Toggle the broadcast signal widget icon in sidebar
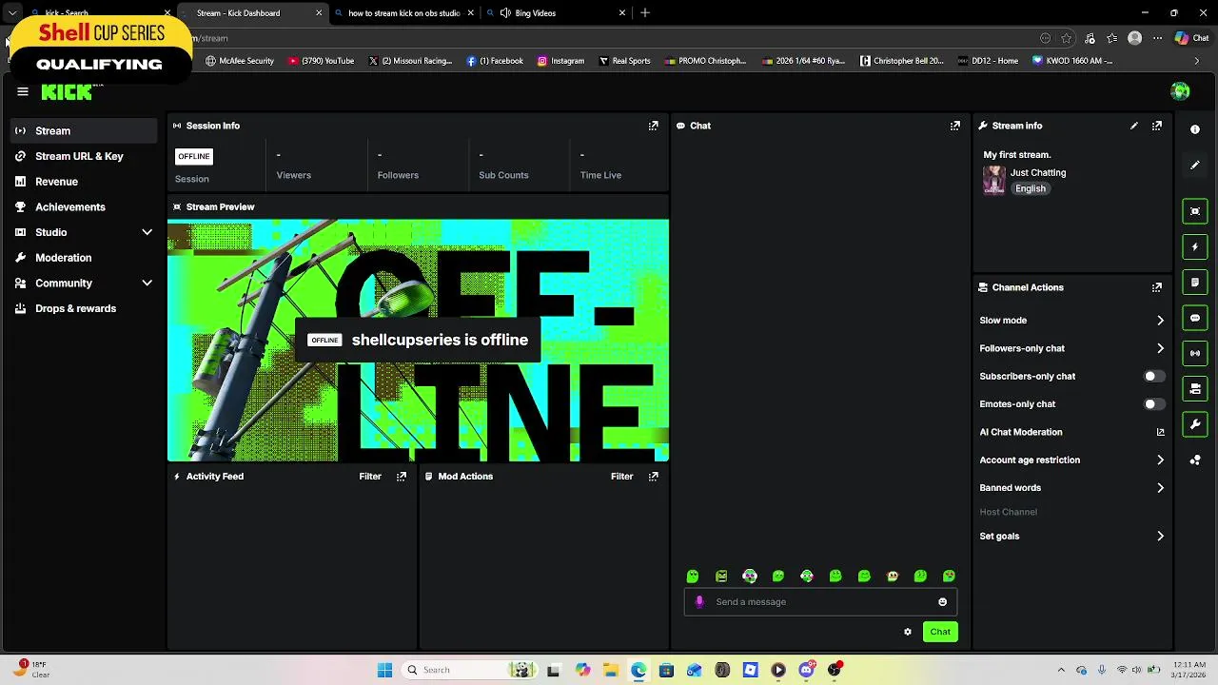The height and width of the screenshot is (685, 1218). tap(1195, 353)
